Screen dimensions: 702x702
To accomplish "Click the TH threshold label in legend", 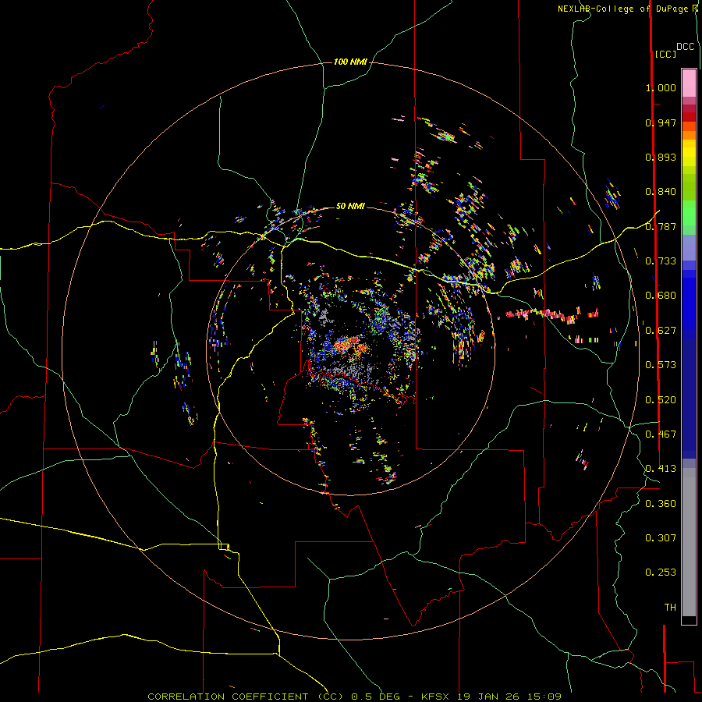I will point(670,608).
